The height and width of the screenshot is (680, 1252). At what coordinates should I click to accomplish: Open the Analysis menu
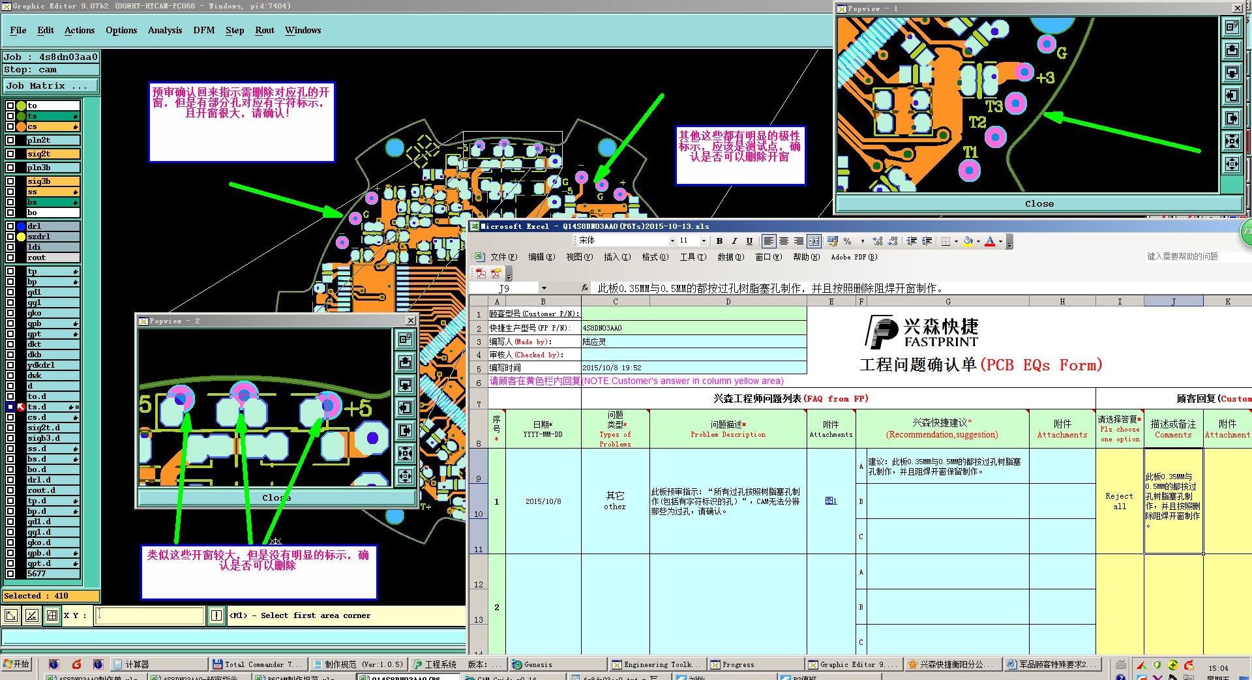click(x=165, y=30)
